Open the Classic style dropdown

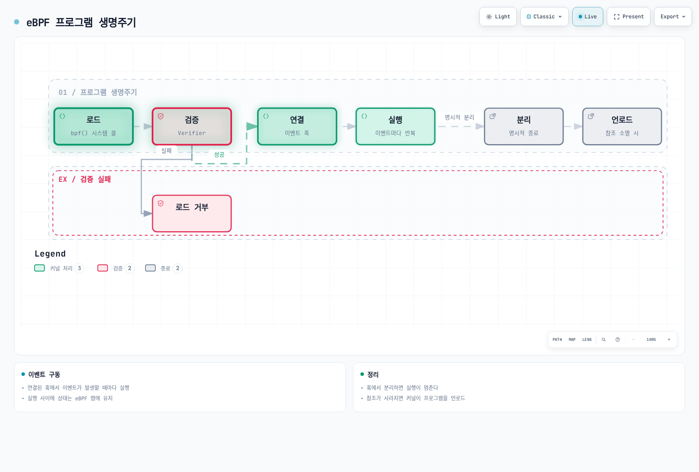coord(544,17)
